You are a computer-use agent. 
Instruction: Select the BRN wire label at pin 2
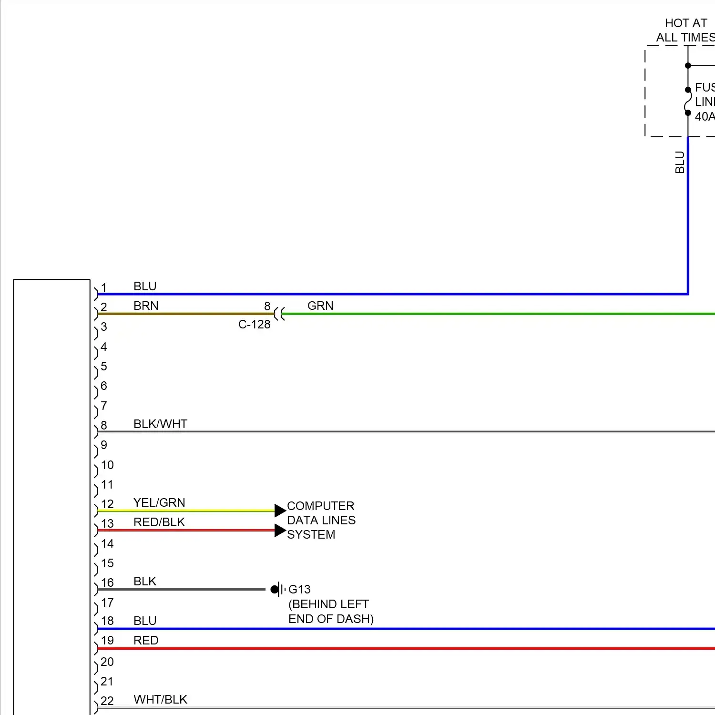[146, 306]
